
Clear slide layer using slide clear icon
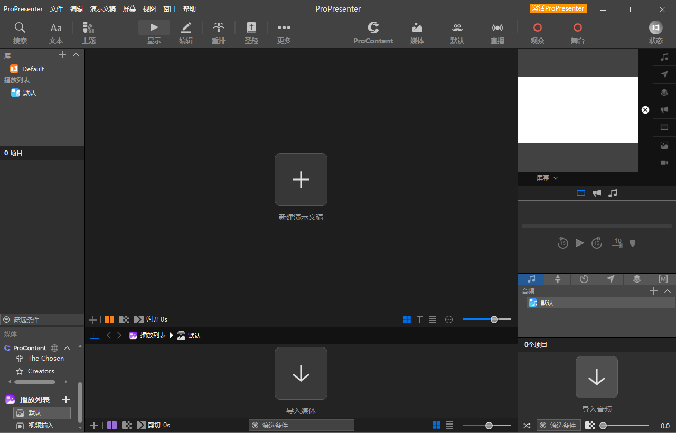664,127
